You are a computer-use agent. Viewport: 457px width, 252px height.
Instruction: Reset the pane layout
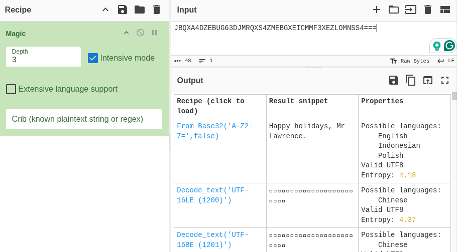point(445,10)
